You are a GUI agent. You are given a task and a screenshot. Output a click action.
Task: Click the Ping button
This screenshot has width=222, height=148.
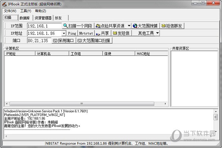(72, 33)
